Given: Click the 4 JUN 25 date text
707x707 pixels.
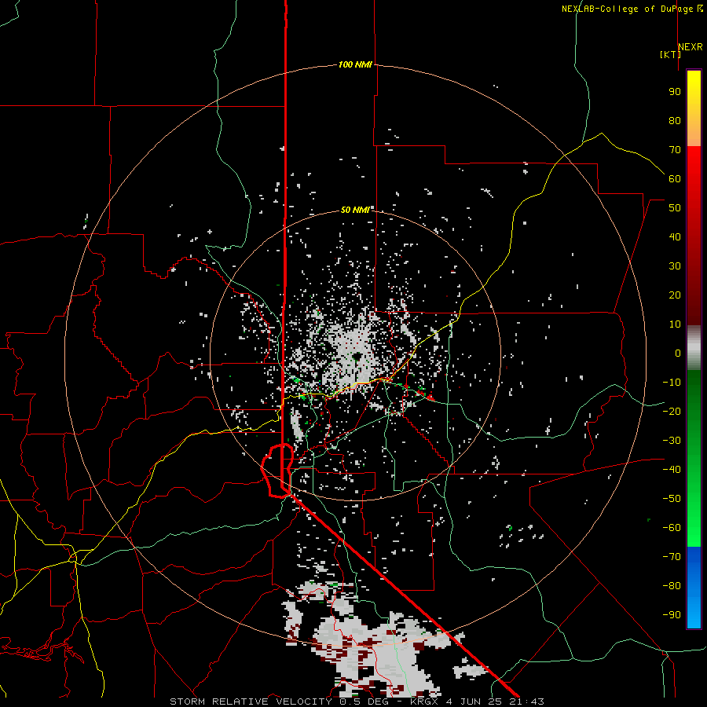Looking at the screenshot, I should point(474,702).
